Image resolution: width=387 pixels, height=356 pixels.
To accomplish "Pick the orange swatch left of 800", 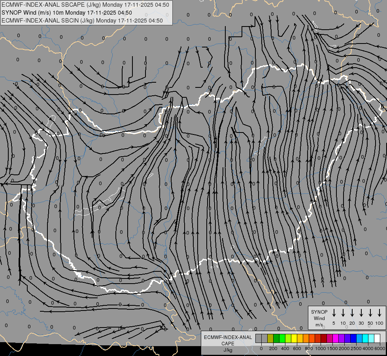I will click(306, 338).
